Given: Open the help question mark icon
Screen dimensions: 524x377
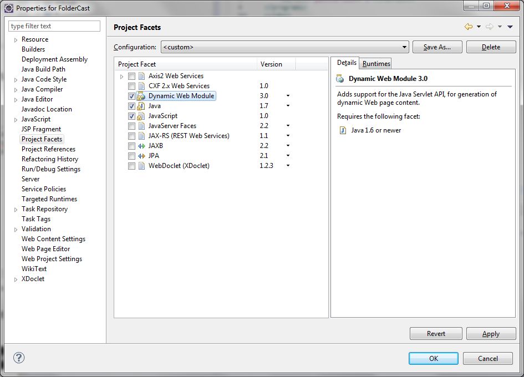Looking at the screenshot, I should (19, 358).
